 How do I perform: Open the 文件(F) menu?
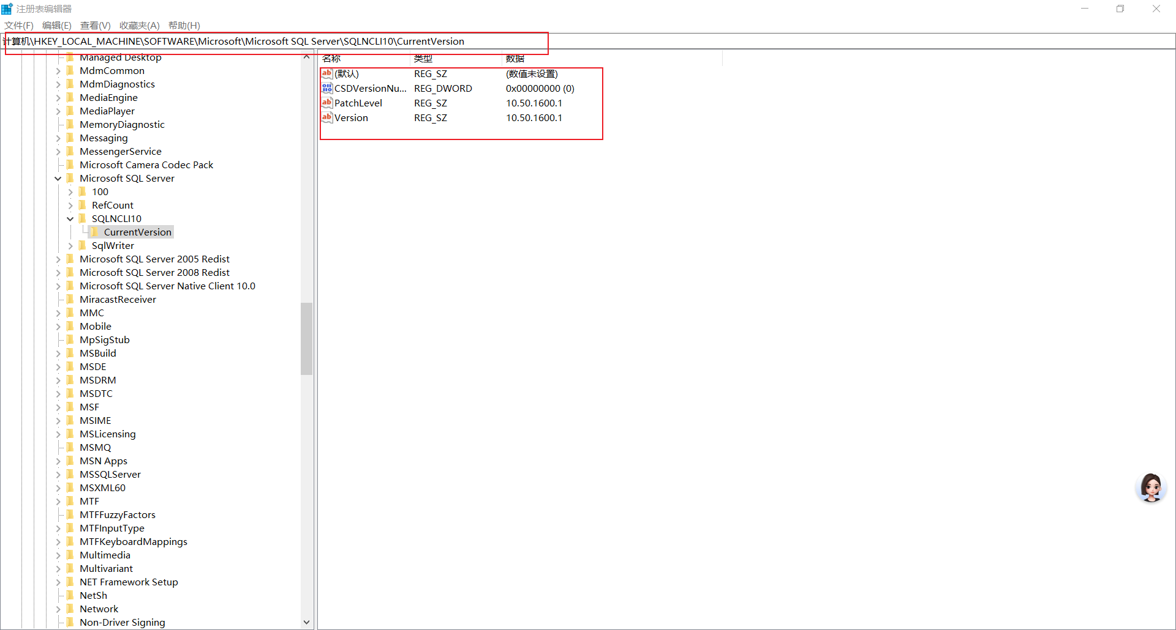tap(19, 25)
